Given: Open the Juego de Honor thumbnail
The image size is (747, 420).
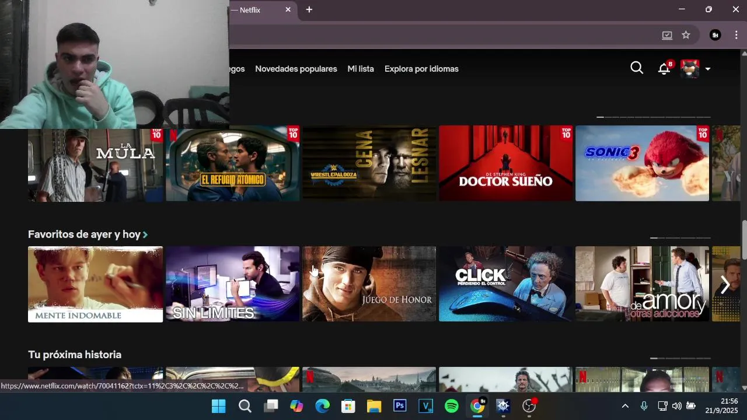Looking at the screenshot, I should [369, 284].
